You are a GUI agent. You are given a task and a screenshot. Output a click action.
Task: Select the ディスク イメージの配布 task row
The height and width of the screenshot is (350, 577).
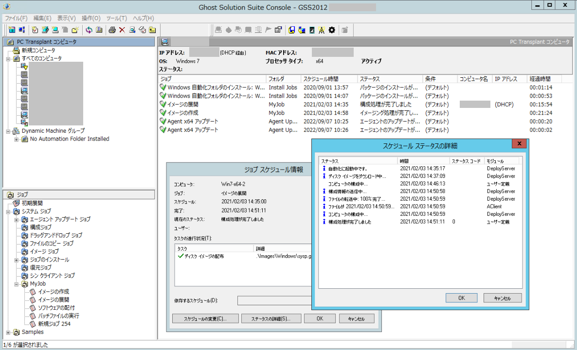[x=244, y=256]
